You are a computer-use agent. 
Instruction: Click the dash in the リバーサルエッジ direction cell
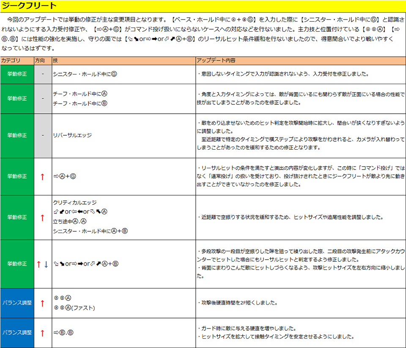(43, 136)
